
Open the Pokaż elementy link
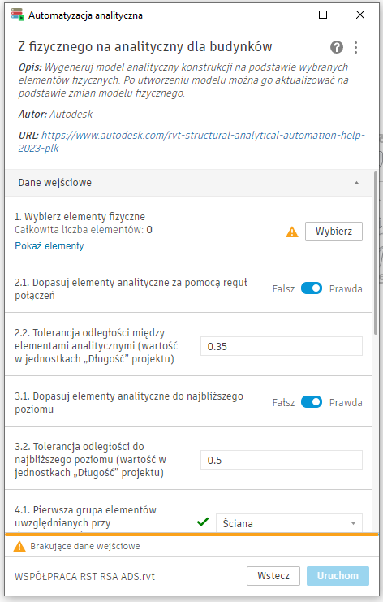tap(49, 245)
